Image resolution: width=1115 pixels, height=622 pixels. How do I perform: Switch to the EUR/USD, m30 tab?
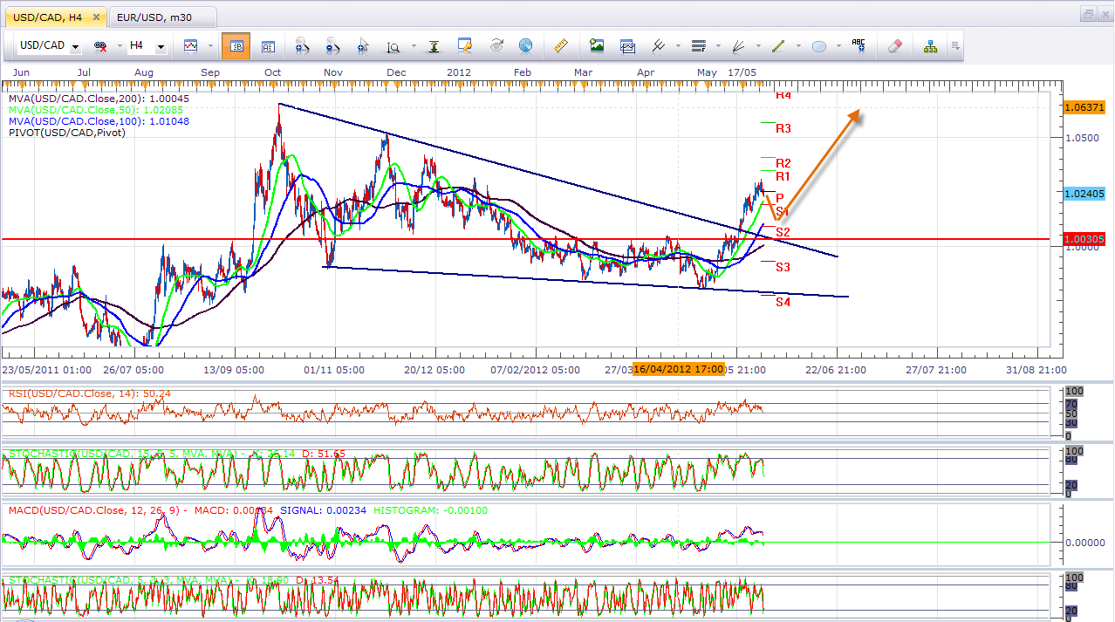click(x=161, y=16)
